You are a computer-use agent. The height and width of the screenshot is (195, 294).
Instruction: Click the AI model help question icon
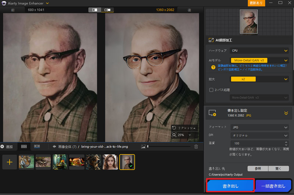[213, 67]
